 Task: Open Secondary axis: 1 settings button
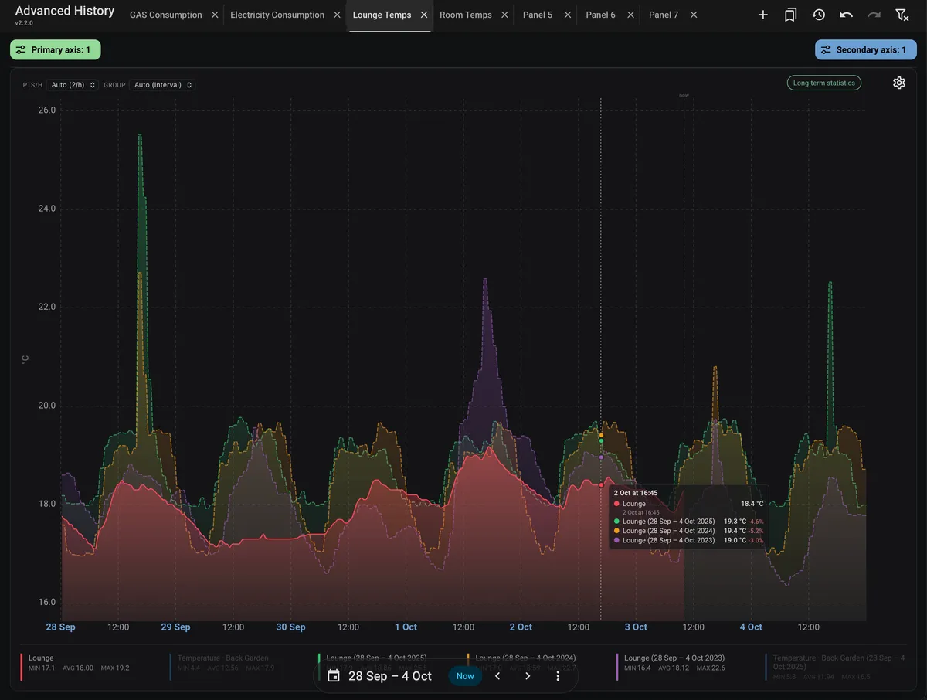pos(865,49)
